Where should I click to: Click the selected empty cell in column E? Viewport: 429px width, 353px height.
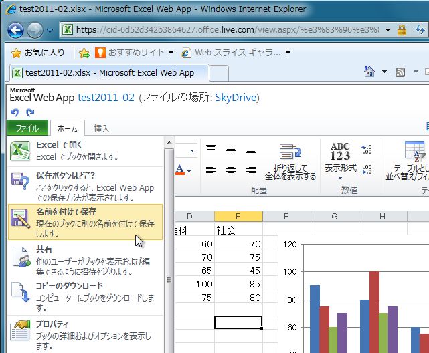[238, 322]
